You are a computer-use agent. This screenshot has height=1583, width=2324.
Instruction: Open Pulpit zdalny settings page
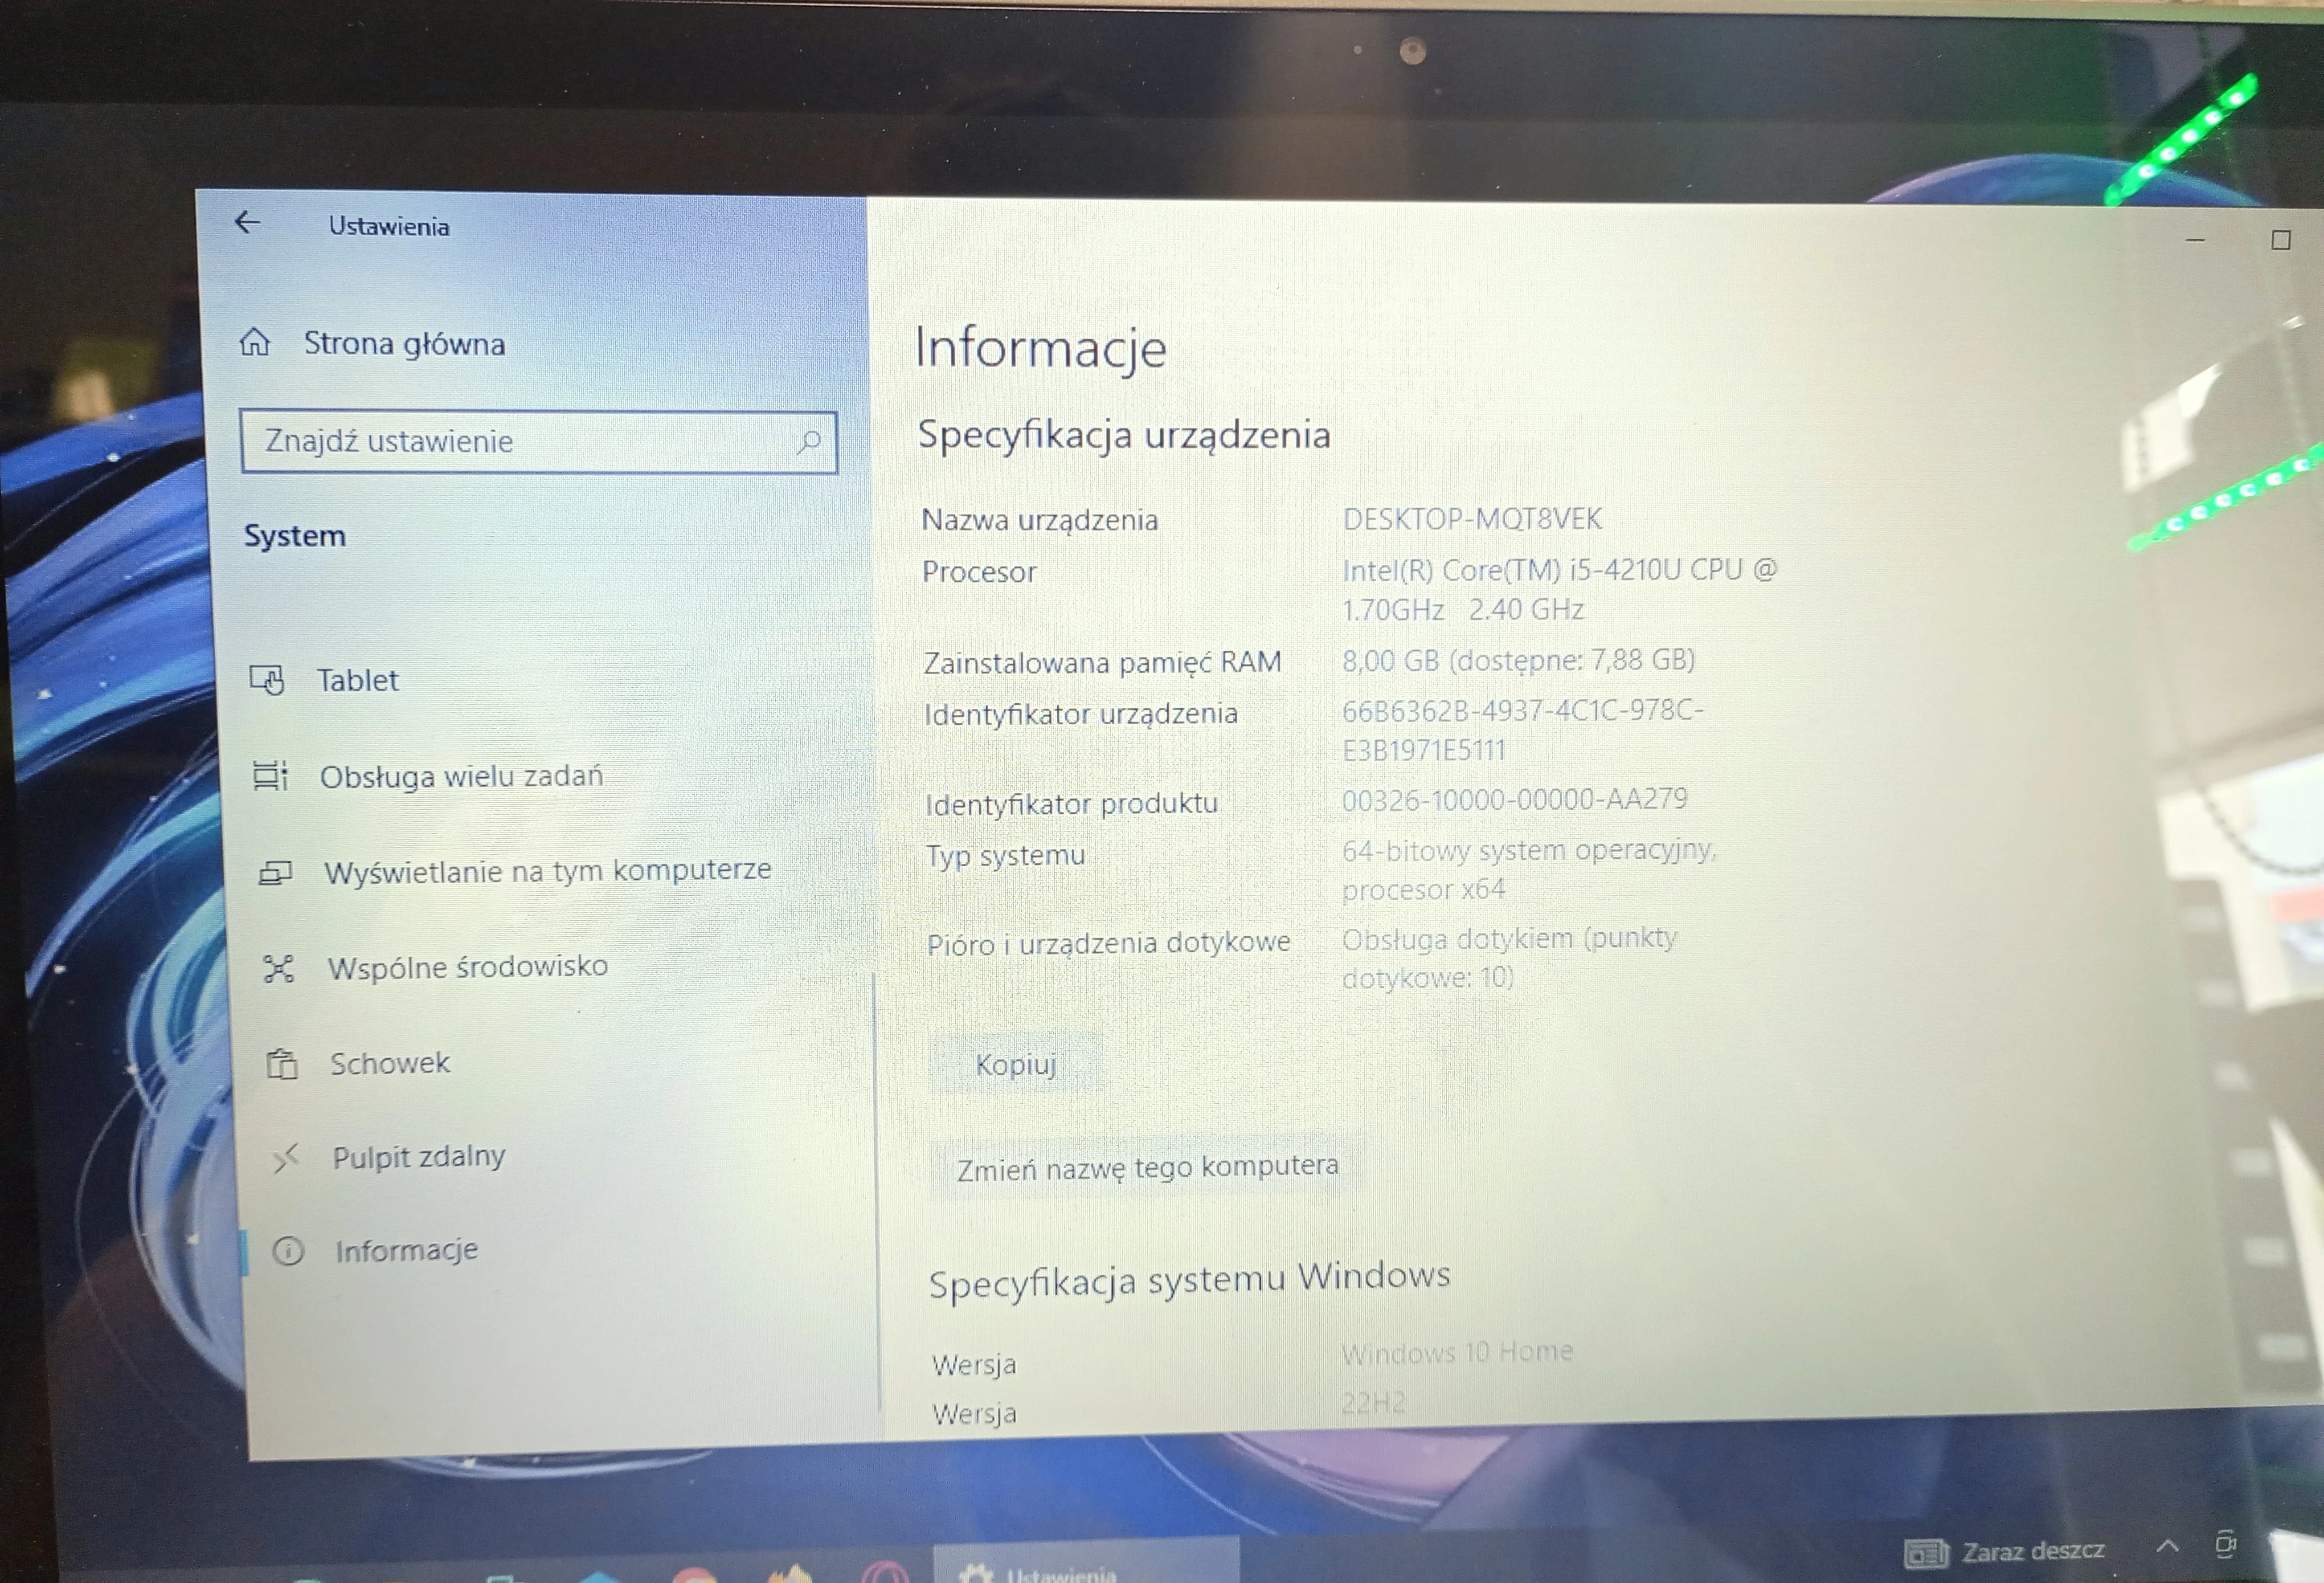(x=419, y=1157)
